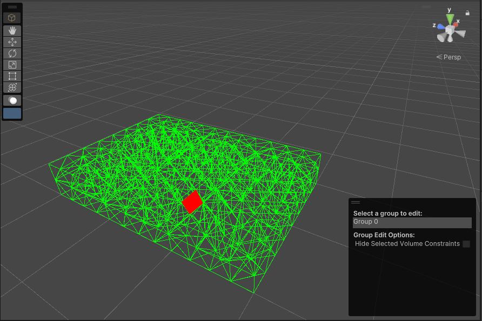
Task: Enable Hide Selected Volume Constraints
Action: pos(466,243)
